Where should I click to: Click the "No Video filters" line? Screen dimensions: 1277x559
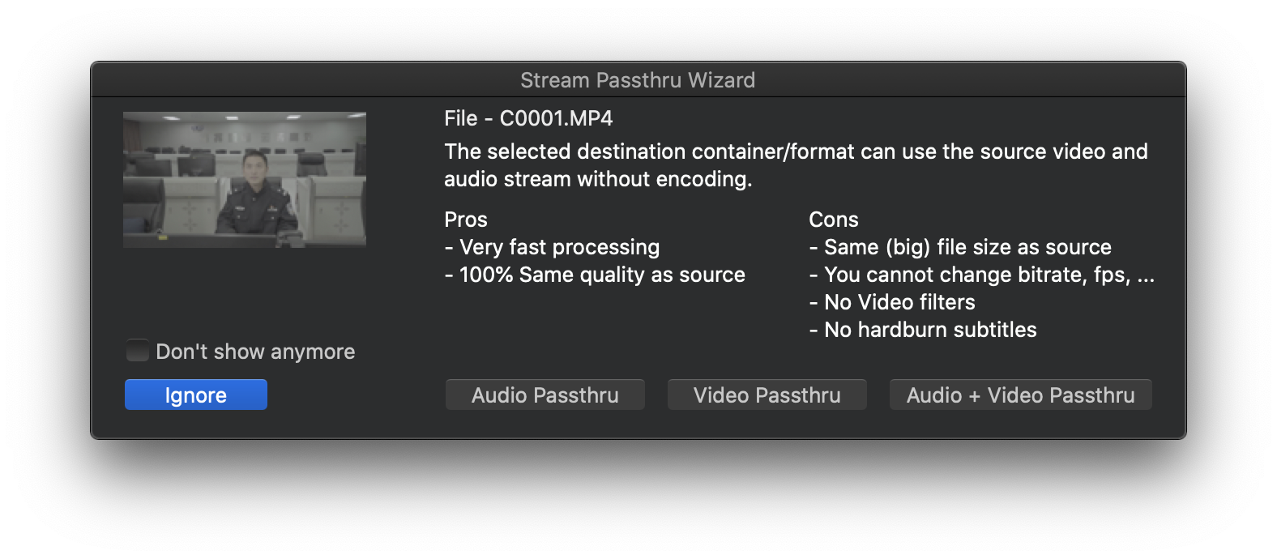click(x=899, y=302)
